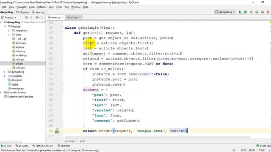
Task: Collapse the djangoblog project root
Action: [1, 22]
